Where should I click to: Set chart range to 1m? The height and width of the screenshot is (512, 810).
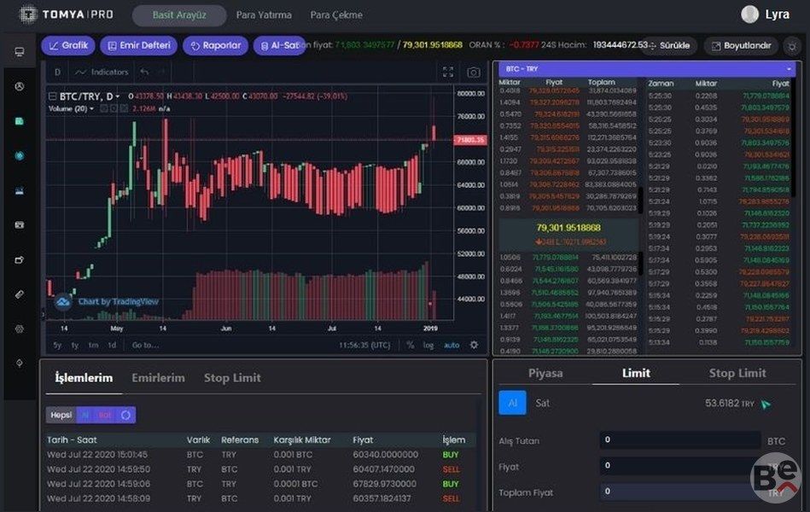click(x=93, y=345)
